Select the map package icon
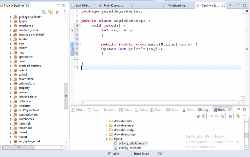This screenshot has height=157, width=250. (15, 52)
